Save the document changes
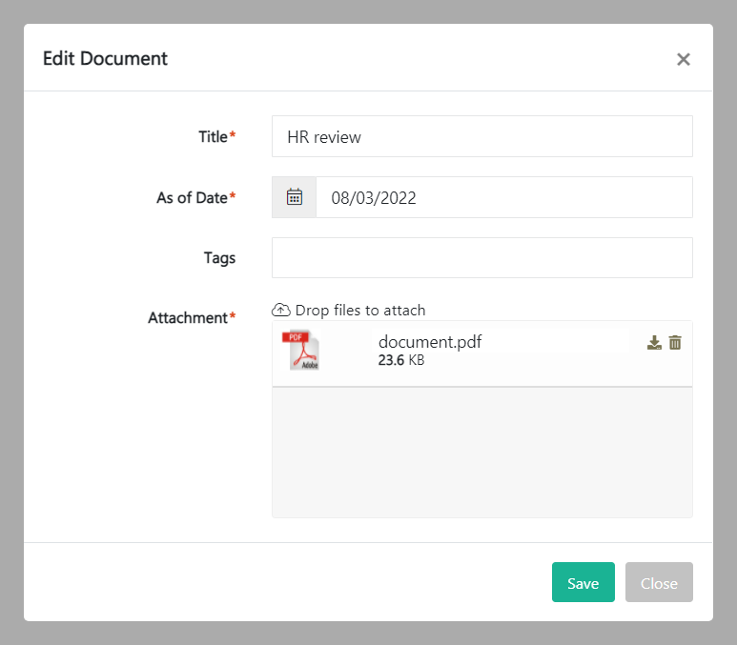737x645 pixels. coord(583,582)
